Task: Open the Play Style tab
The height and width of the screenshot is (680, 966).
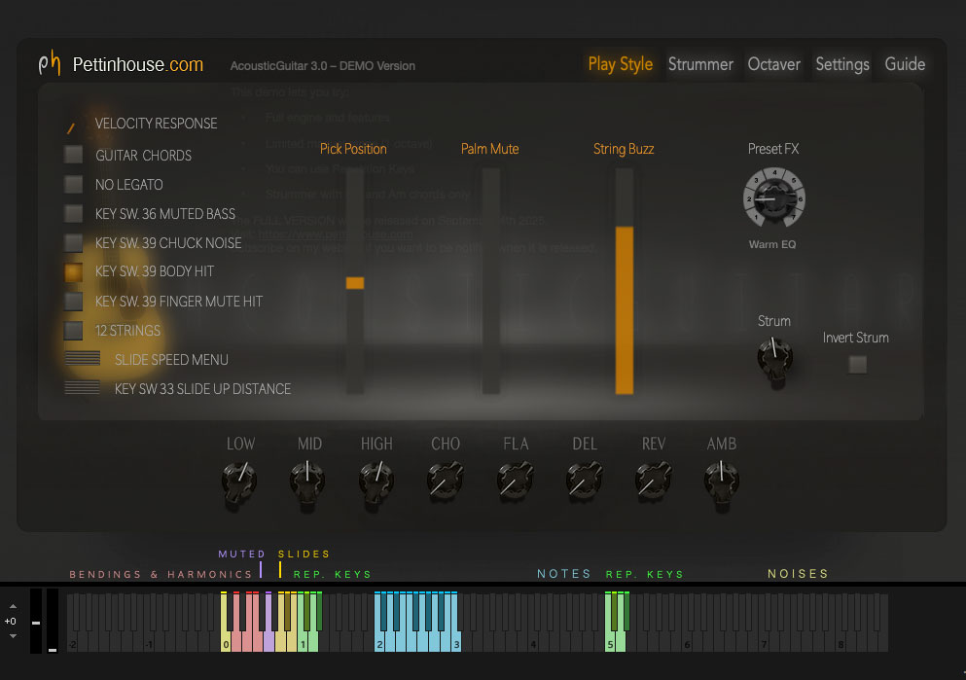Action: click(x=620, y=64)
